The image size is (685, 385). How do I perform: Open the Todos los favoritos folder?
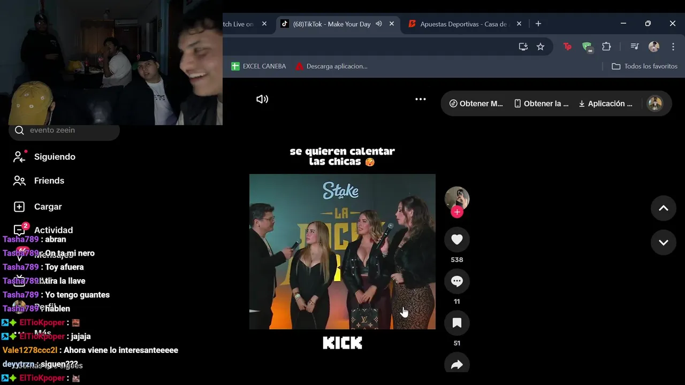pyautogui.click(x=645, y=66)
